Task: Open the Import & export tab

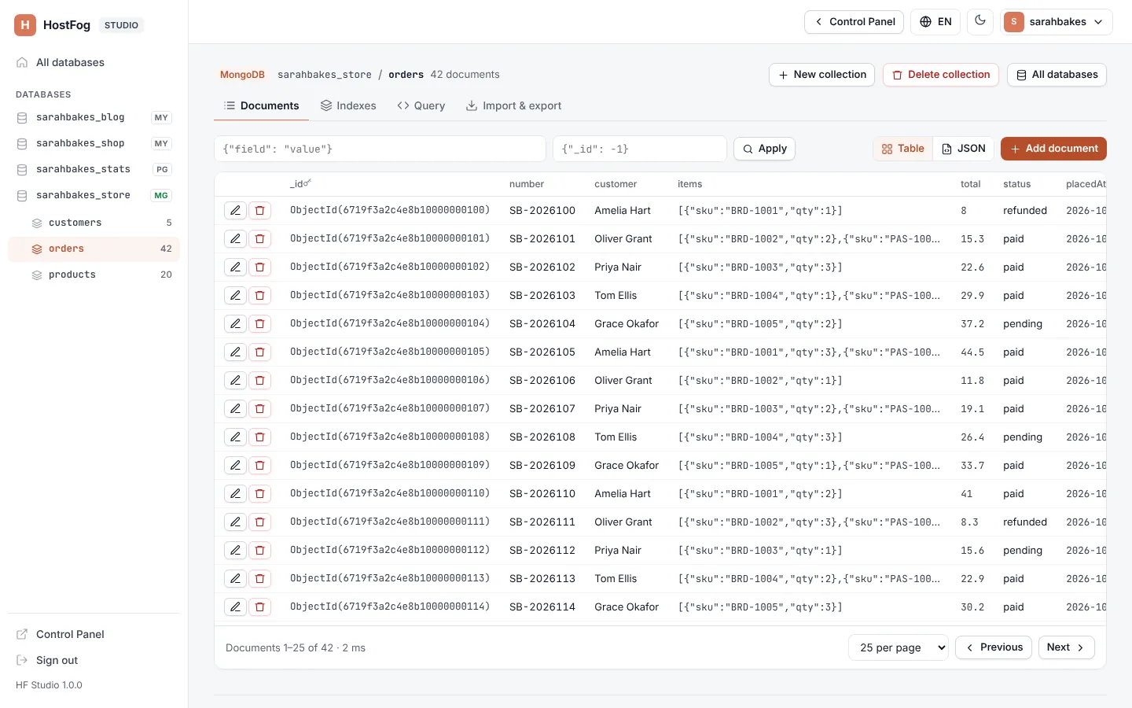Action: click(x=513, y=106)
